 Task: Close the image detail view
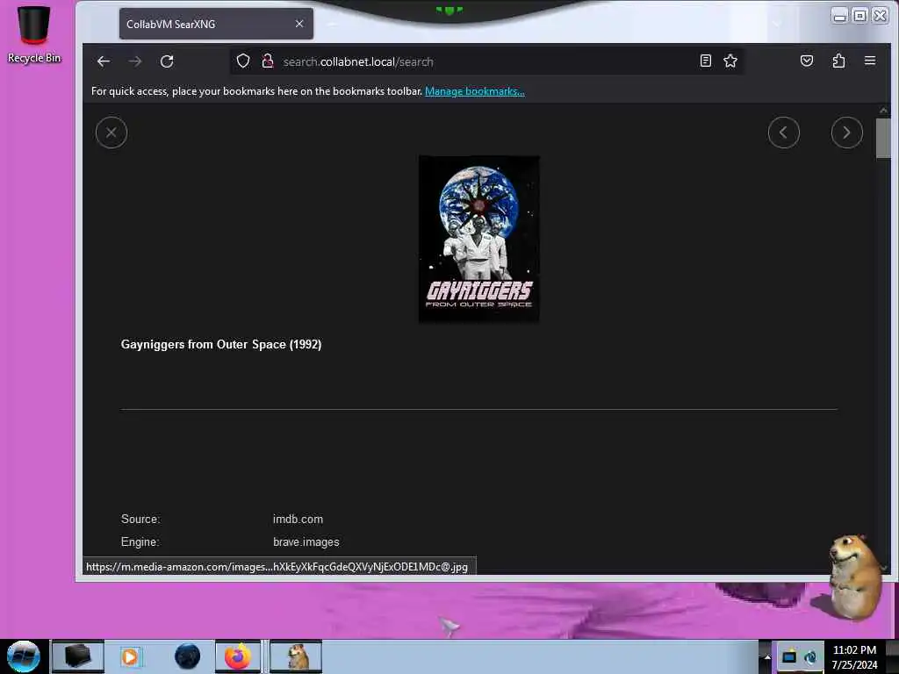click(x=111, y=133)
